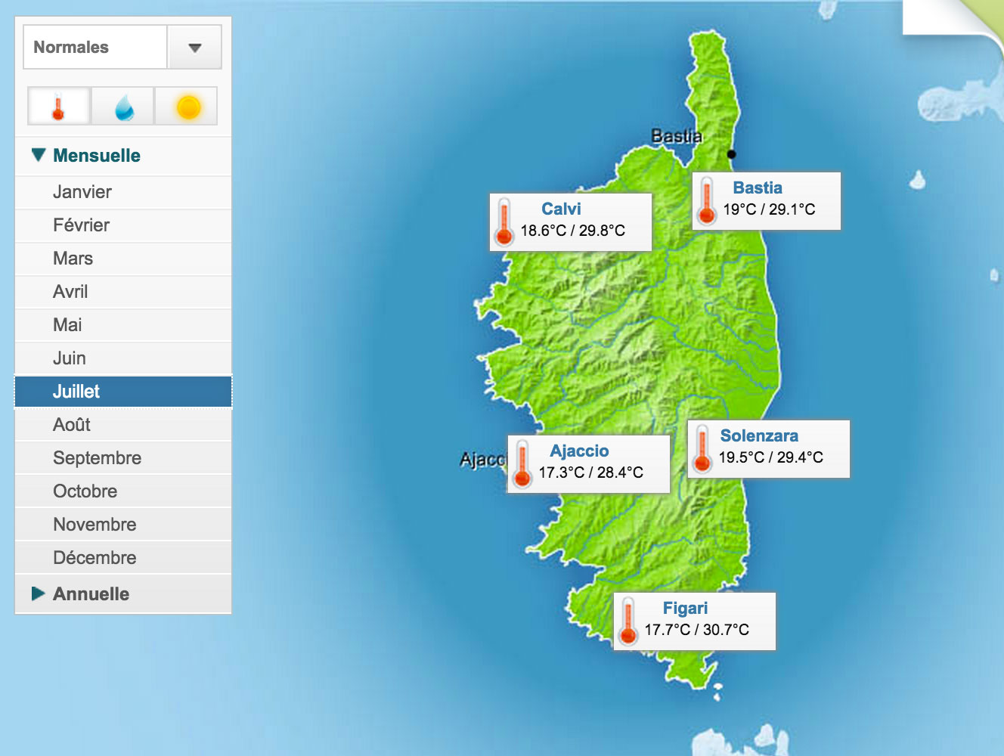Click the thermometer icon in Figari card
This screenshot has height=756, width=1004.
pos(627,621)
